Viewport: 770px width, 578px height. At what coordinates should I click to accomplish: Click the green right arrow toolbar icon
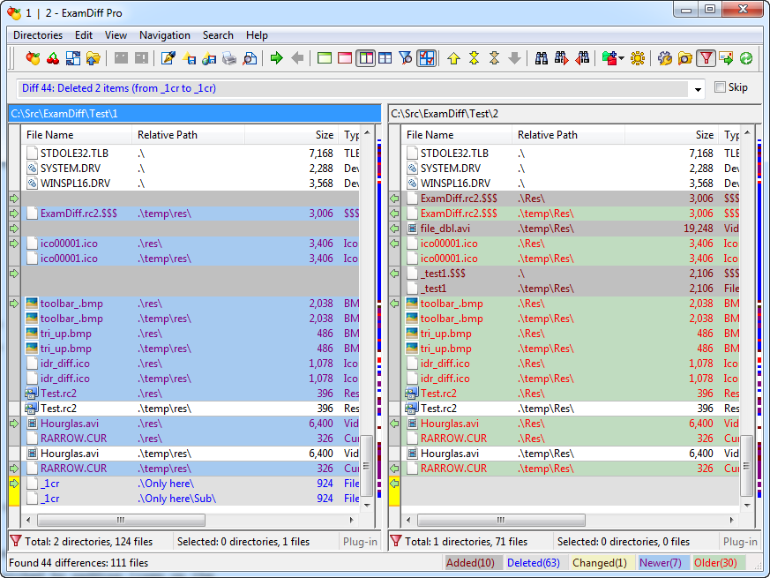point(277,58)
